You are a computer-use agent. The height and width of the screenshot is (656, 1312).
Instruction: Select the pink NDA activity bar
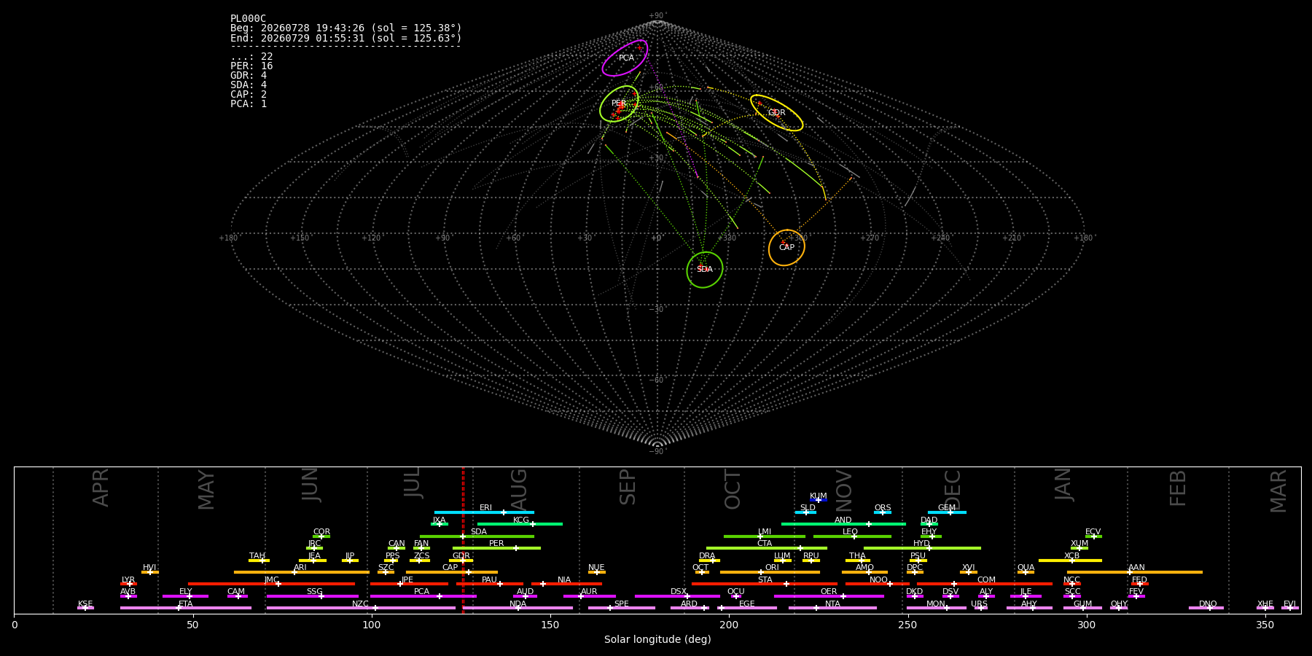coord(518,608)
